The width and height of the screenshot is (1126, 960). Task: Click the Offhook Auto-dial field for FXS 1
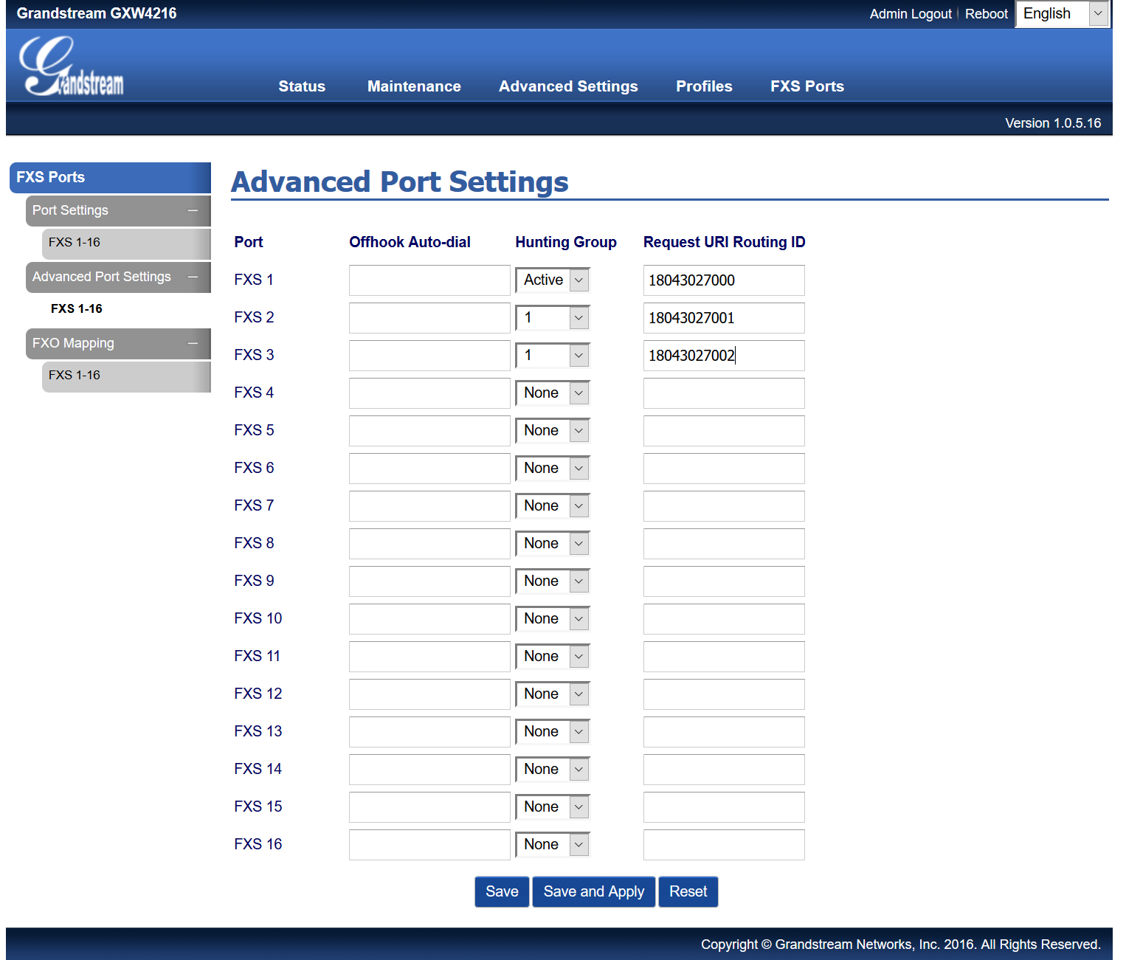(x=429, y=280)
